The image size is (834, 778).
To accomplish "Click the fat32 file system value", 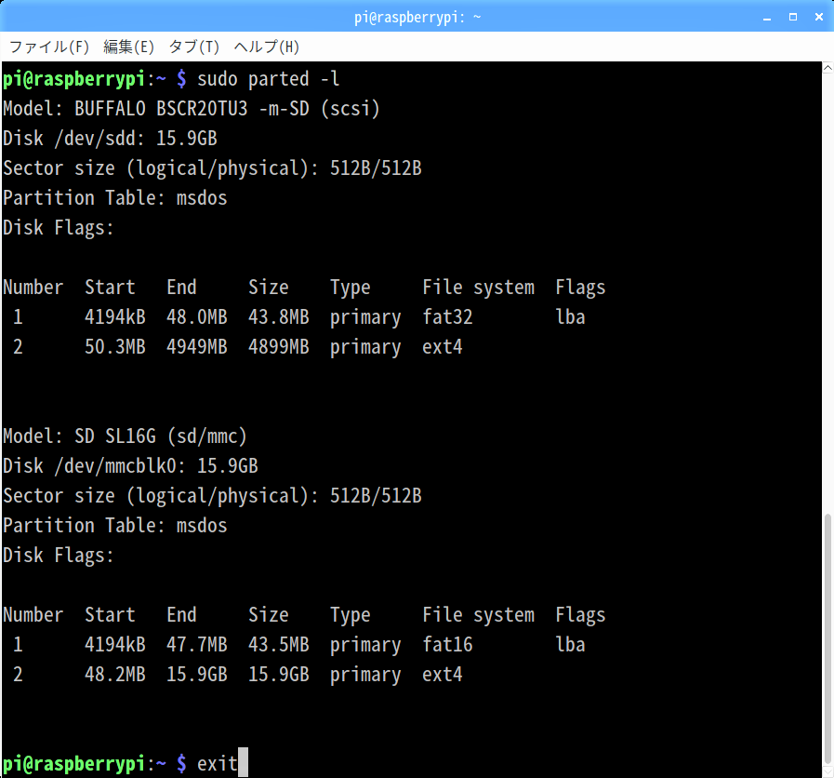I will click(x=447, y=316).
